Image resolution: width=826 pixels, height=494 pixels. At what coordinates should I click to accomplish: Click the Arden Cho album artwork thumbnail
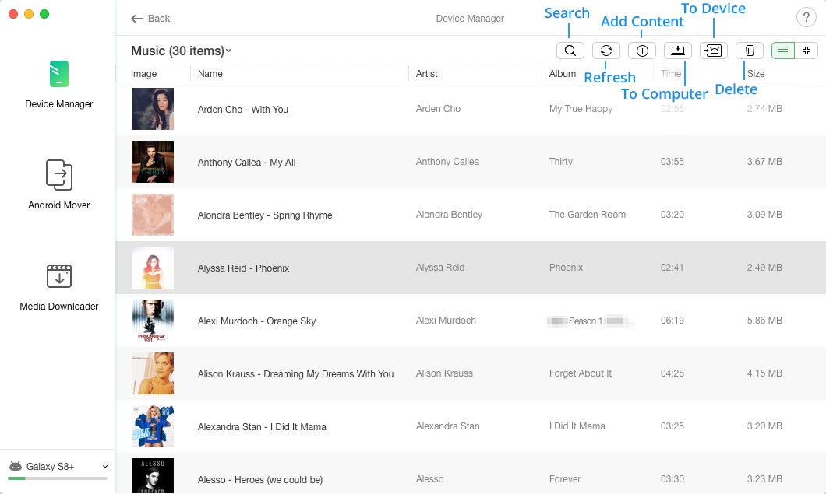point(153,109)
